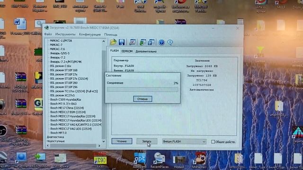Select the FLASH tab
303x170 pixels.
coord(114,51)
